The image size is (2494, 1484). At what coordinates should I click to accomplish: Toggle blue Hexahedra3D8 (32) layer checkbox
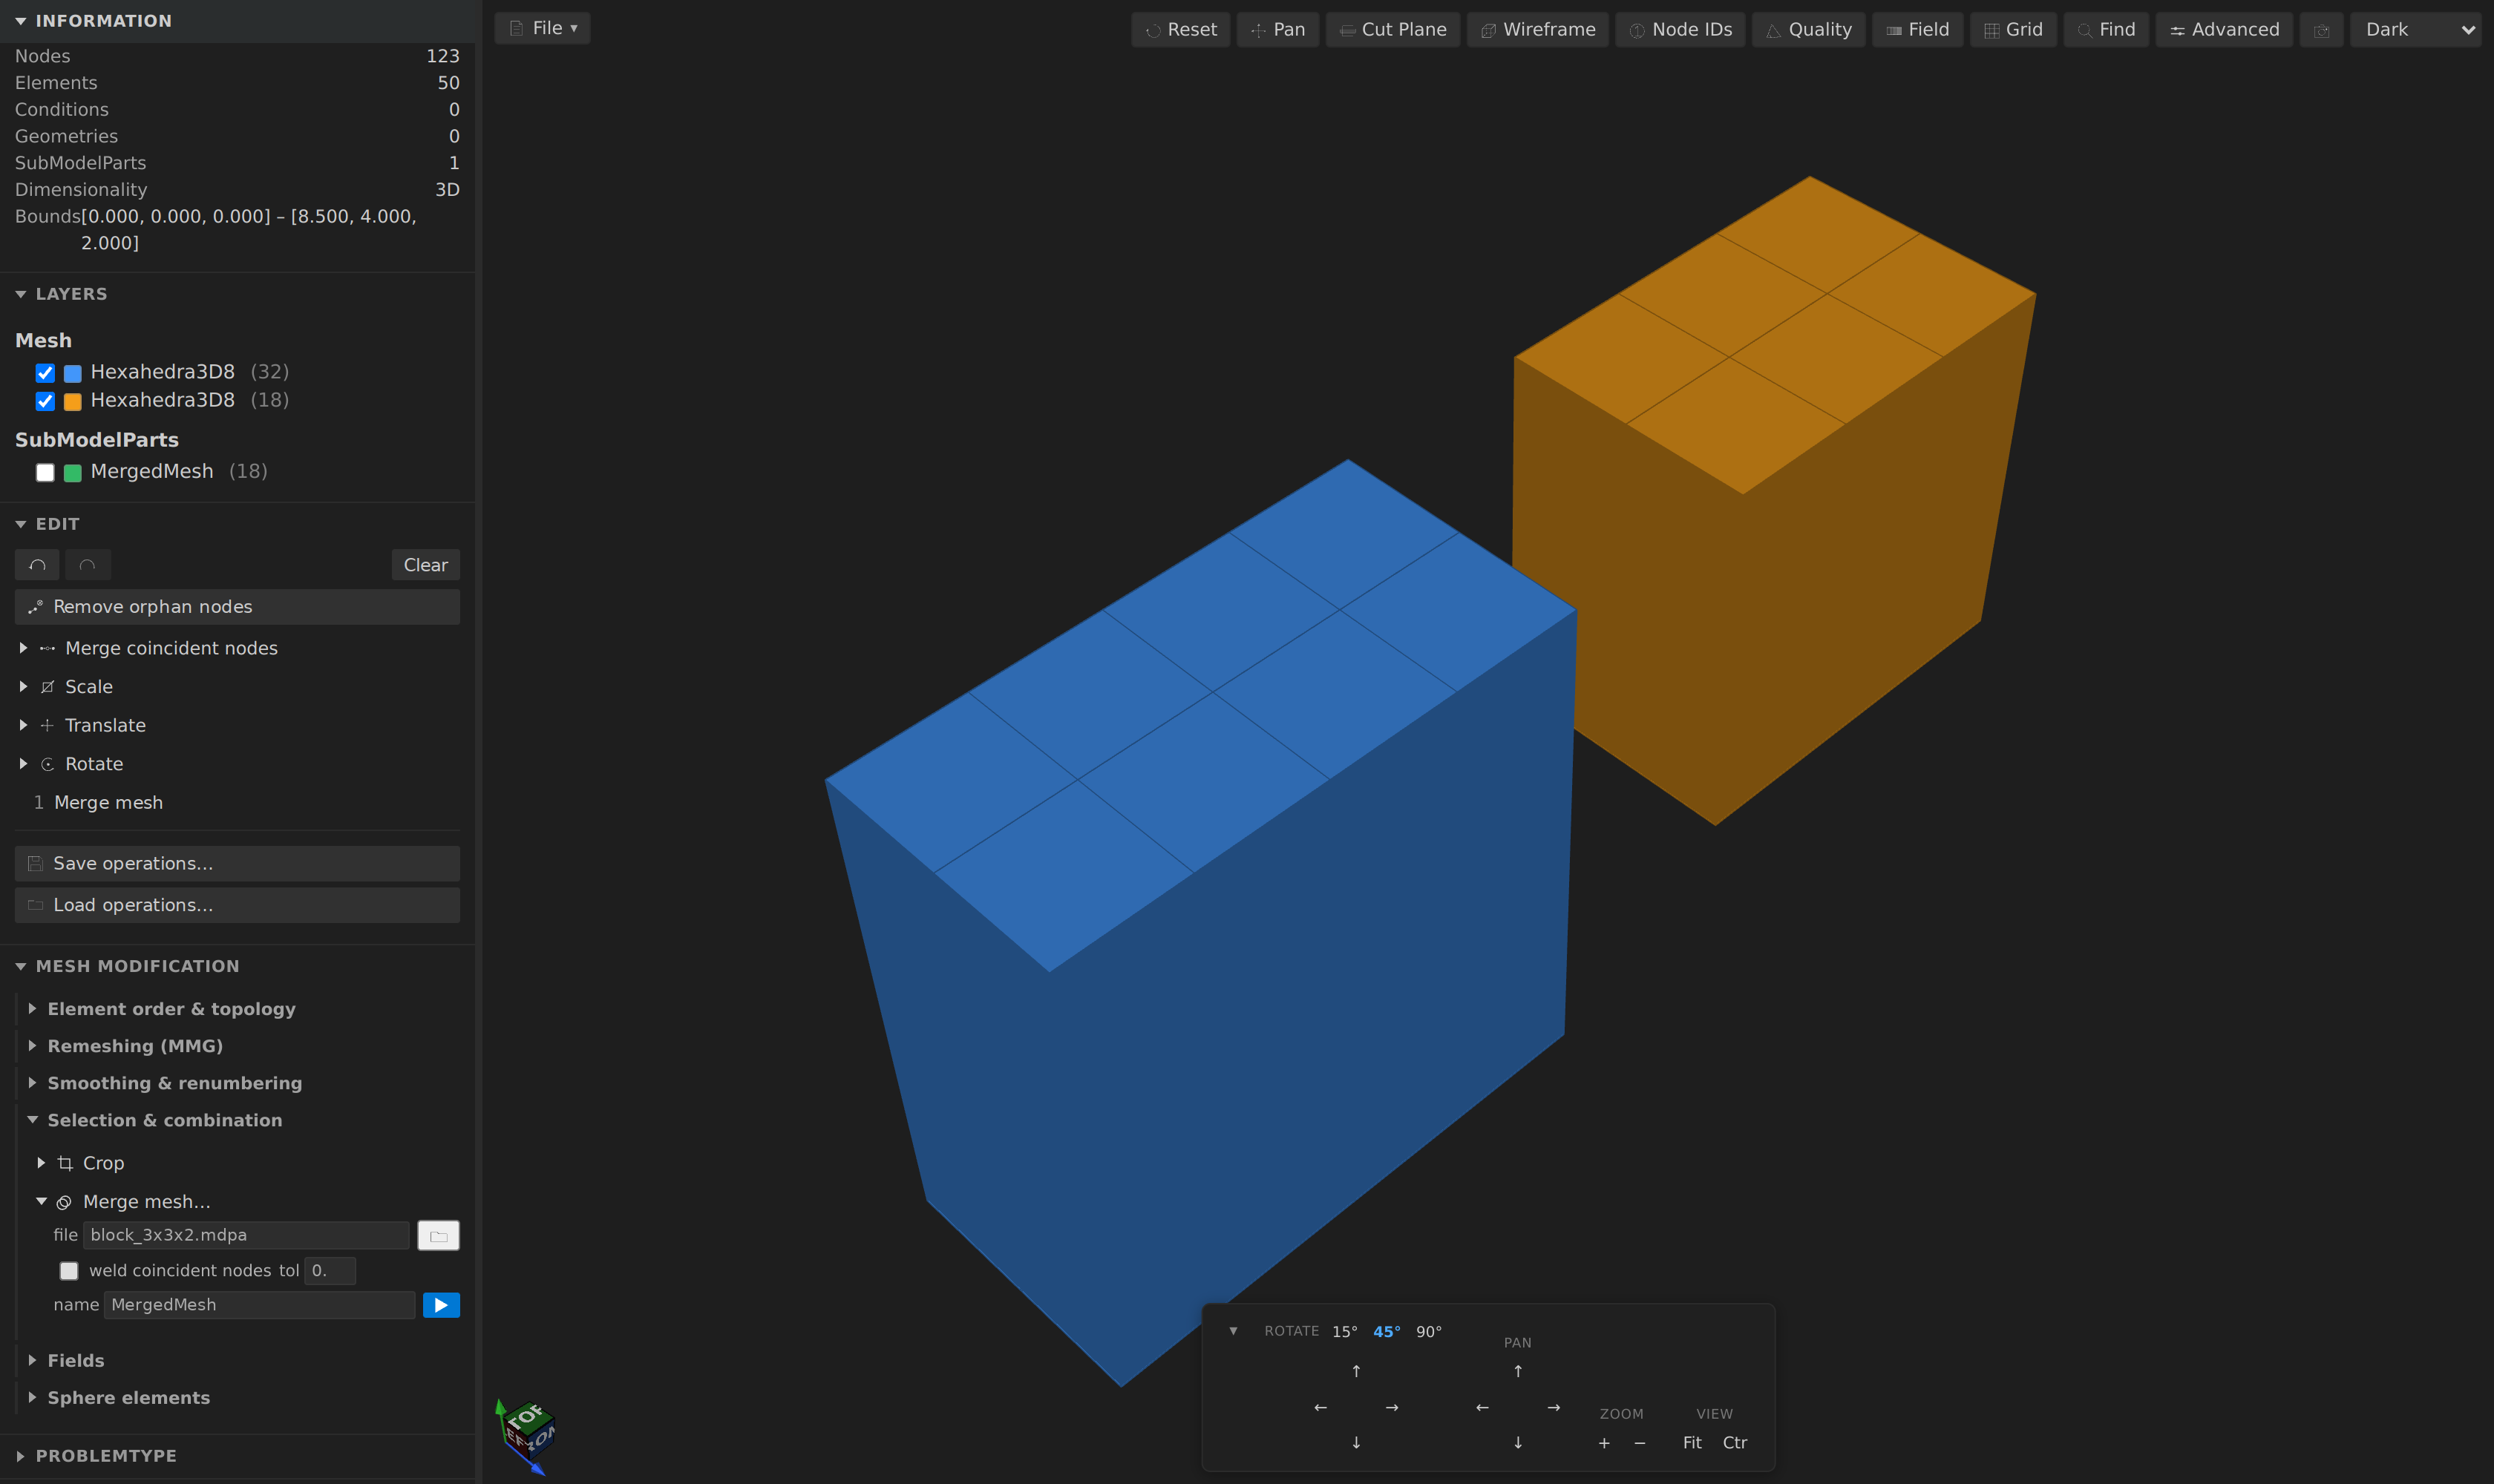[45, 373]
